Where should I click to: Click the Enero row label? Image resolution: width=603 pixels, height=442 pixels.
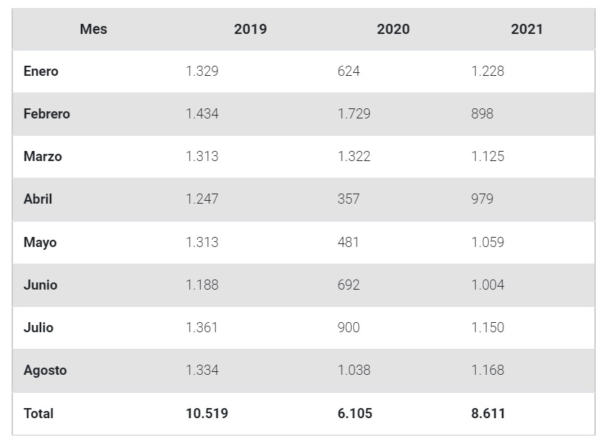click(x=41, y=71)
